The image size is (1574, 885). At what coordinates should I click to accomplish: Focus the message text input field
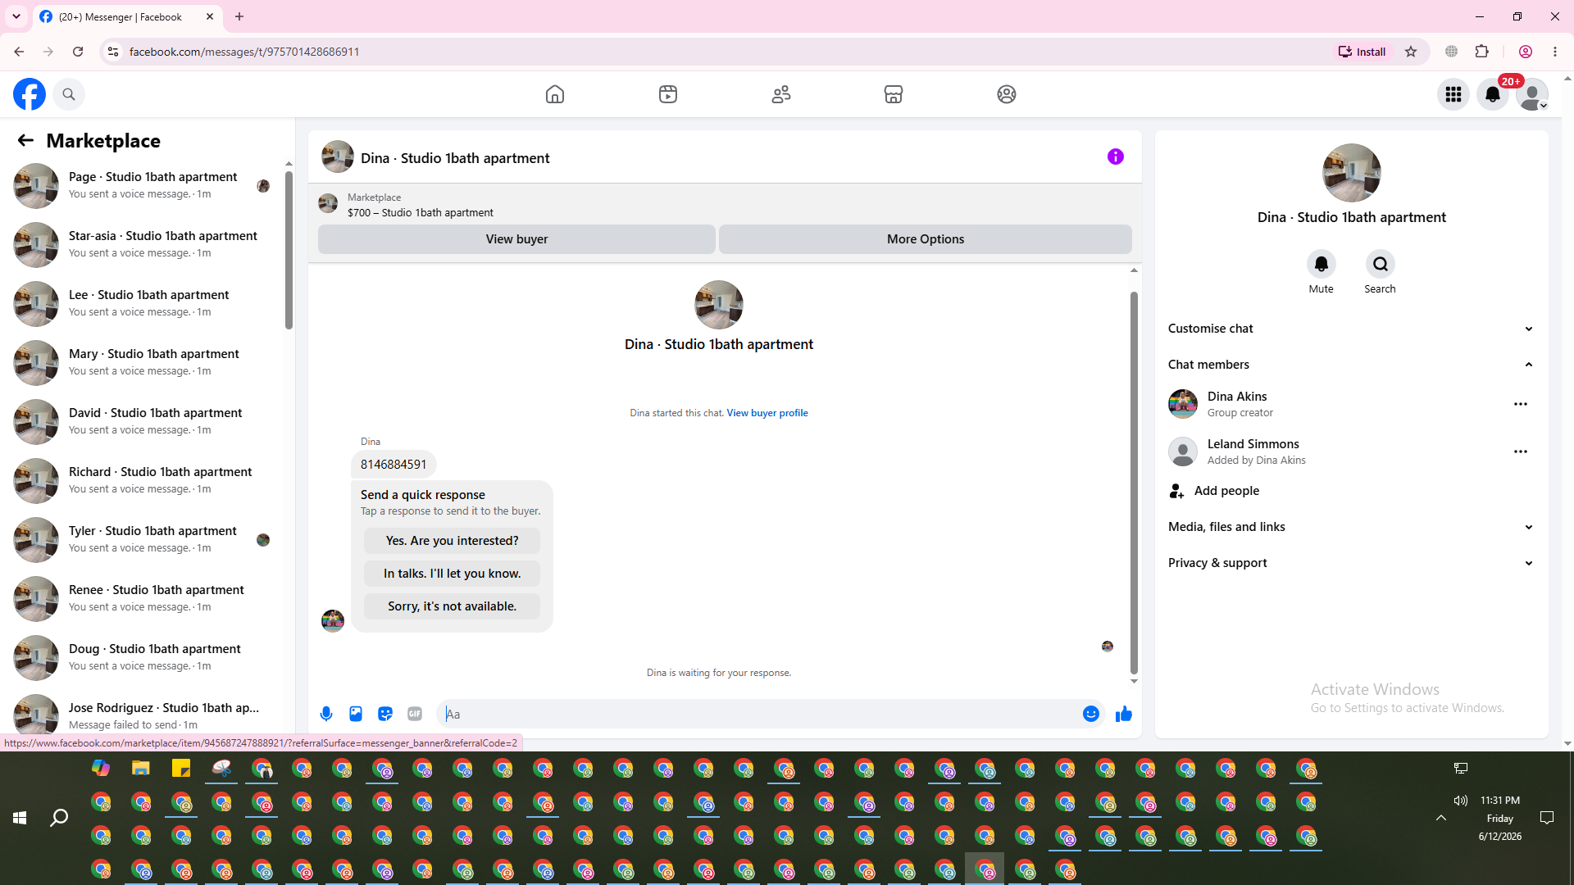pyautogui.click(x=759, y=714)
